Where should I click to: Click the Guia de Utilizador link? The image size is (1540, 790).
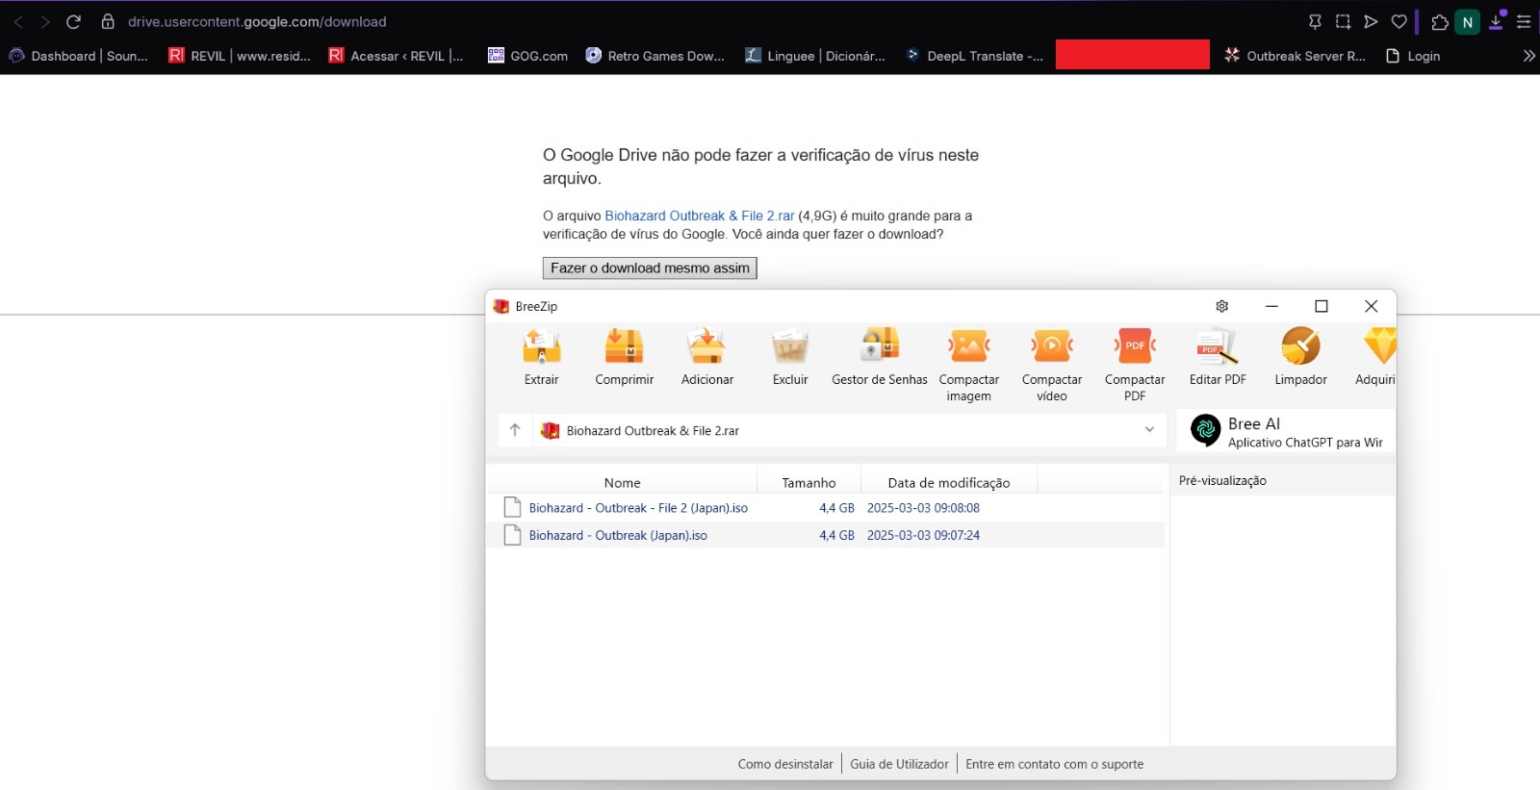(x=899, y=764)
